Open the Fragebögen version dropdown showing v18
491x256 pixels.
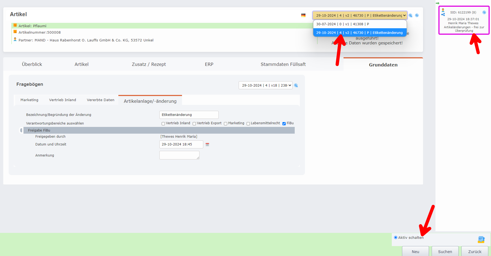[x=265, y=85]
